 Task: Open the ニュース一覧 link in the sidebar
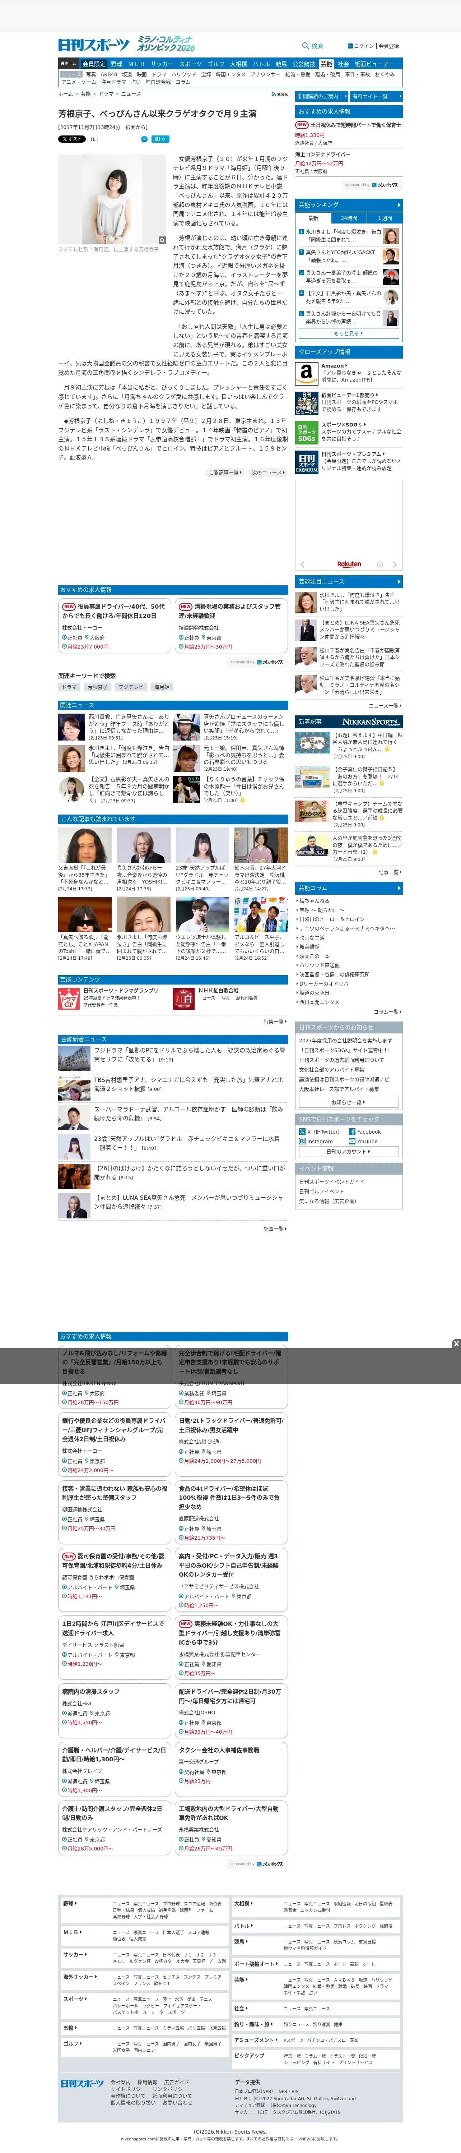384,705
